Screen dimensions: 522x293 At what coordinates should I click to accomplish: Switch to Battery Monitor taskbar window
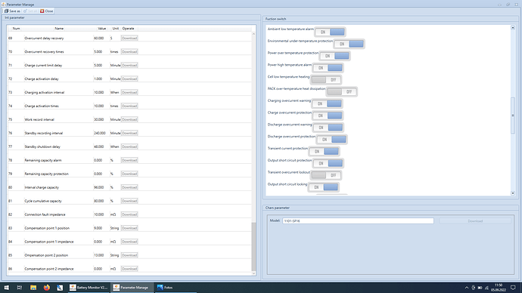click(x=89, y=288)
